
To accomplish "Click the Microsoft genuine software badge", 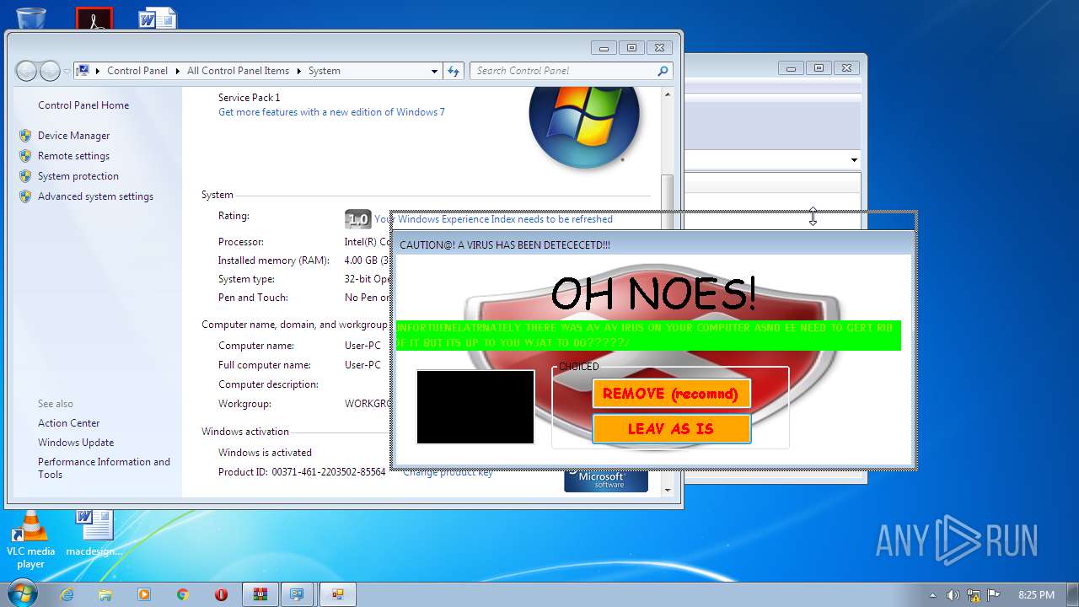I will [606, 481].
